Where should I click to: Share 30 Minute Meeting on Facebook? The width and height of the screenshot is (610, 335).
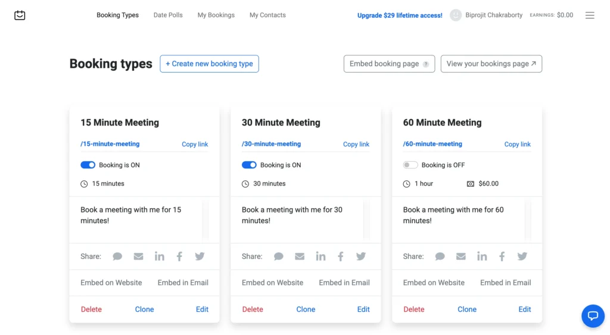click(341, 256)
